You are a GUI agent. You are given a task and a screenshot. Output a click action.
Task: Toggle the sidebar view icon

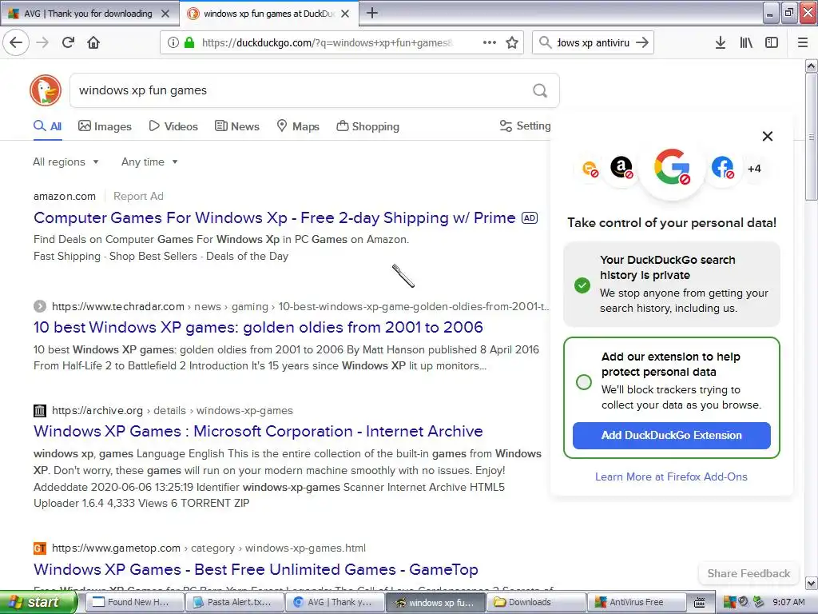point(772,42)
